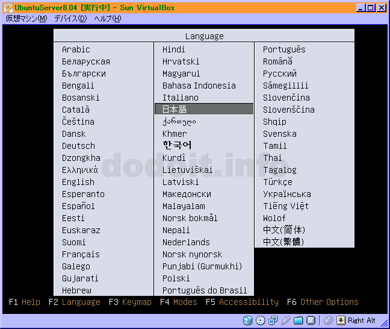Select Polski language
Image resolution: width=390 pixels, height=329 pixels.
pos(176,278)
